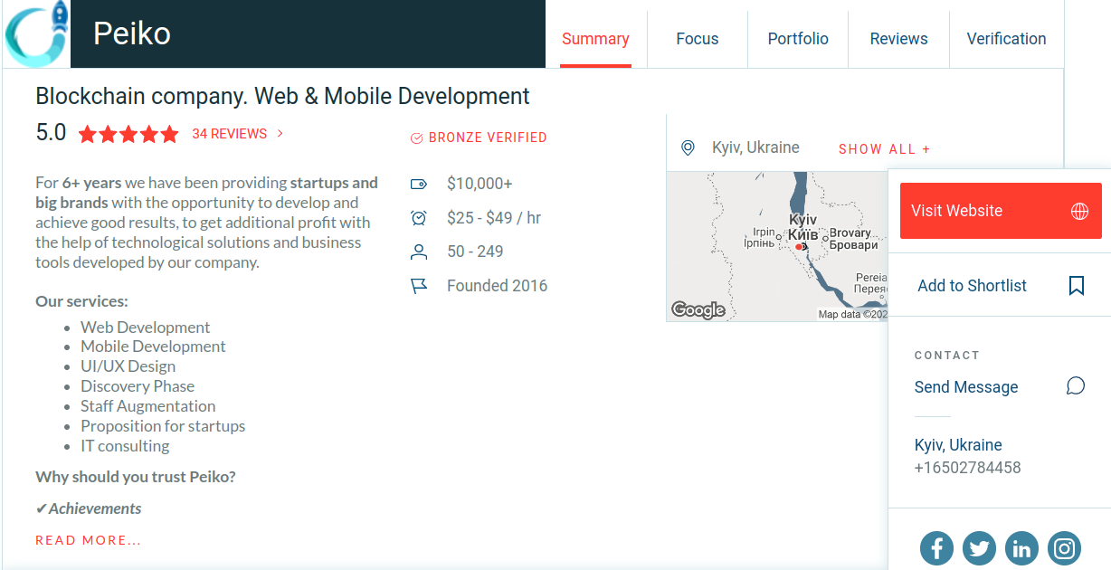Click the Kyiv, Ukraine contact location link
Screen dimensions: 1111x570
958,445
